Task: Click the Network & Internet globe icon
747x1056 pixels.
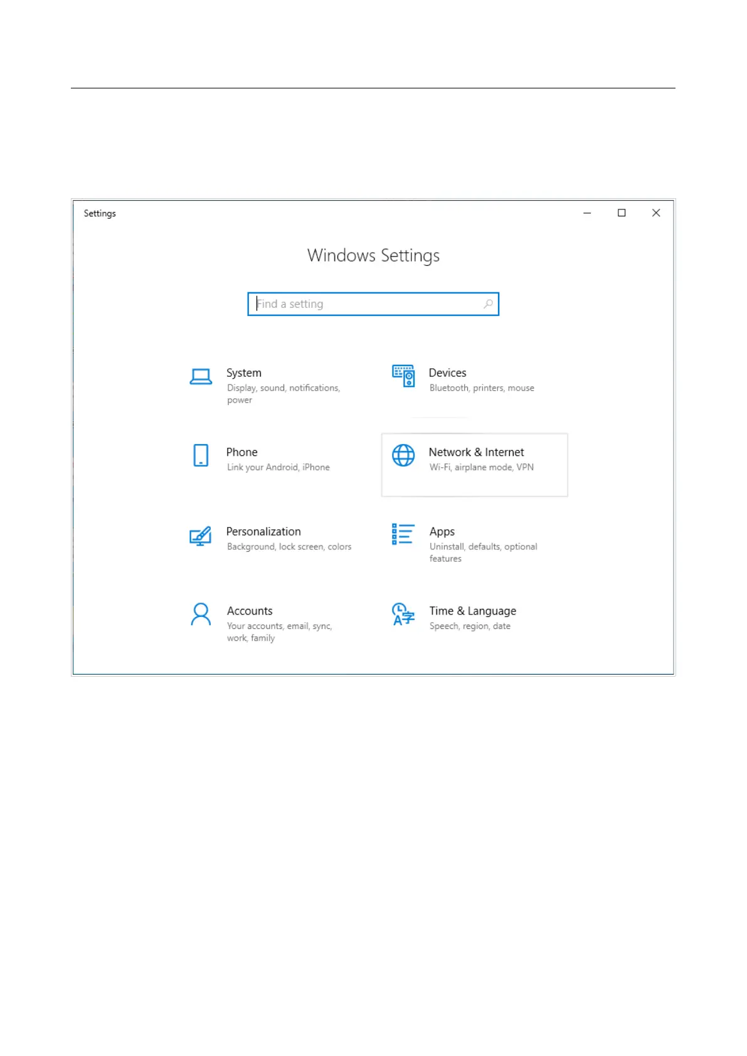Action: [403, 455]
